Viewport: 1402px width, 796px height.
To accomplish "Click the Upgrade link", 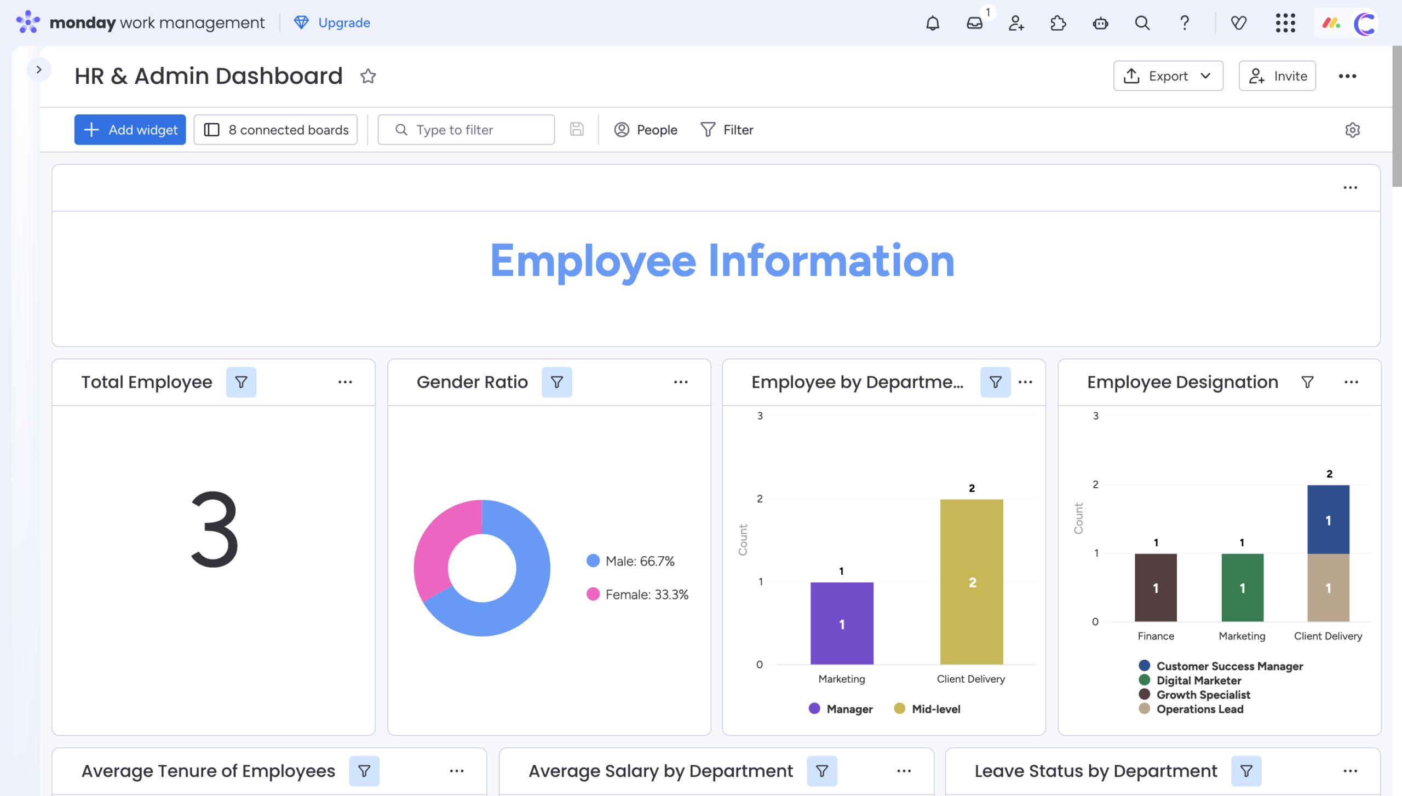I will point(332,23).
